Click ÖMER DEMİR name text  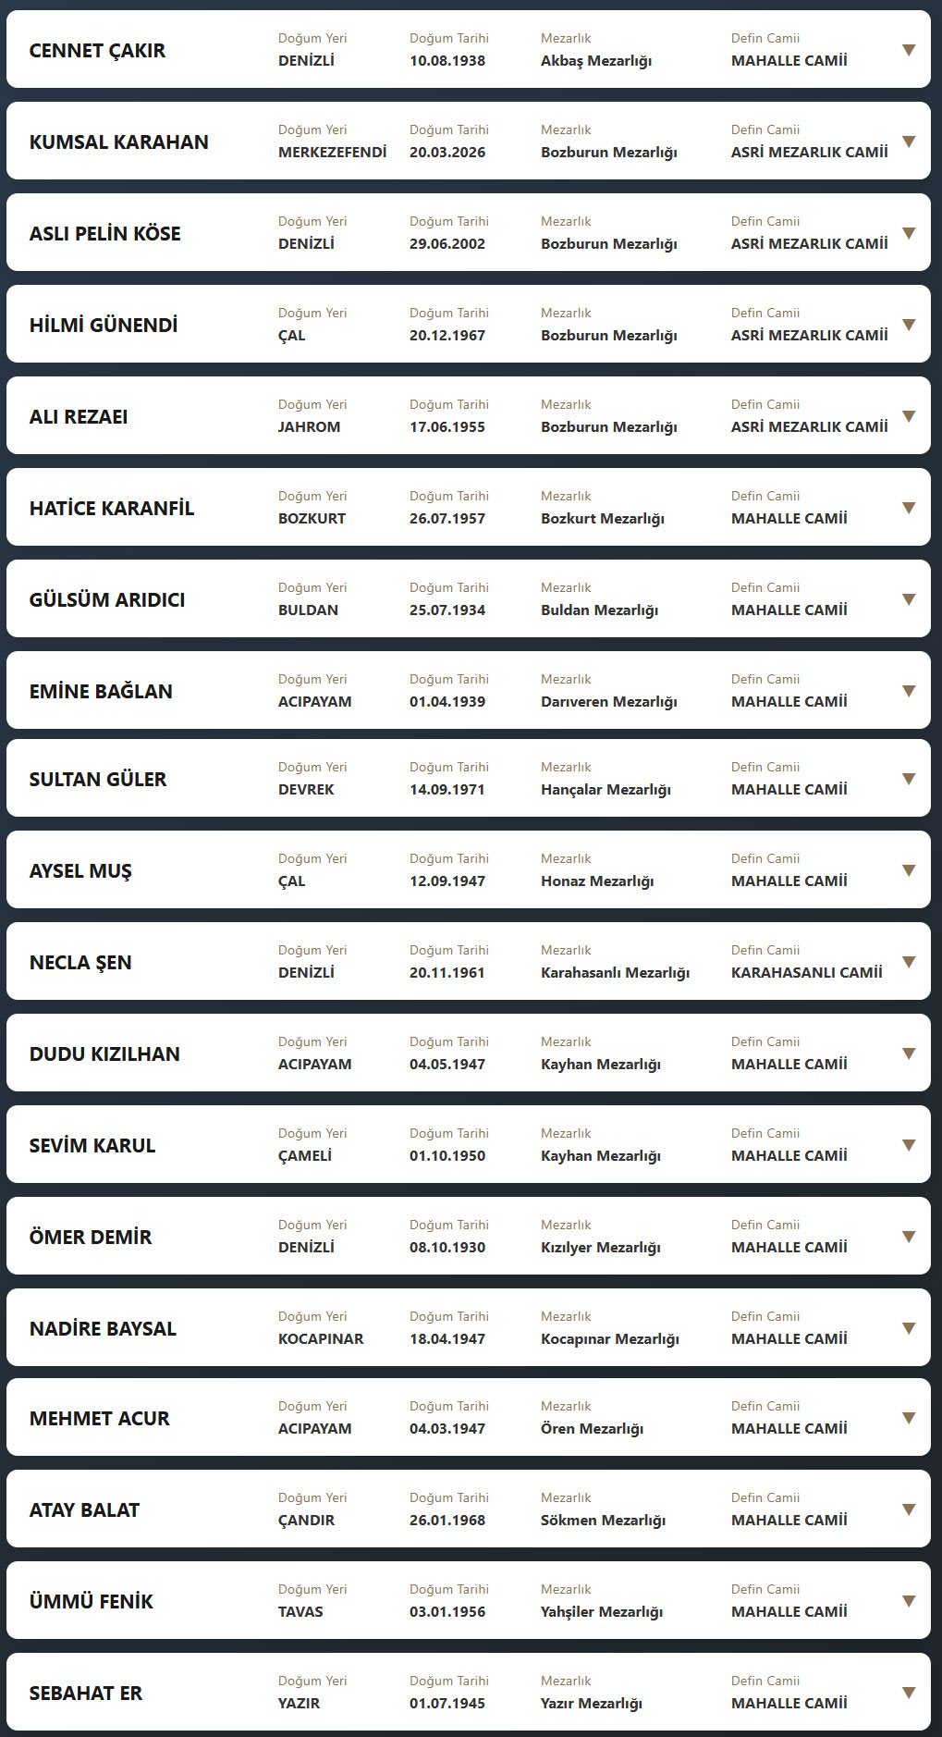pyautogui.click(x=91, y=1237)
